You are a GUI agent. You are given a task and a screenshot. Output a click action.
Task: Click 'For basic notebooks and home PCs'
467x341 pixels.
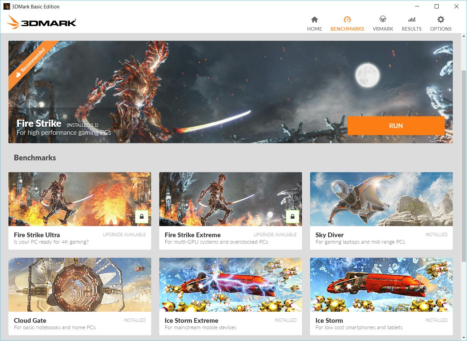click(x=55, y=328)
